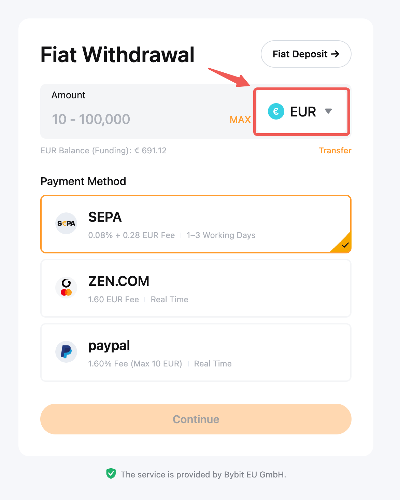Click the EUR Balance funding text

point(103,151)
